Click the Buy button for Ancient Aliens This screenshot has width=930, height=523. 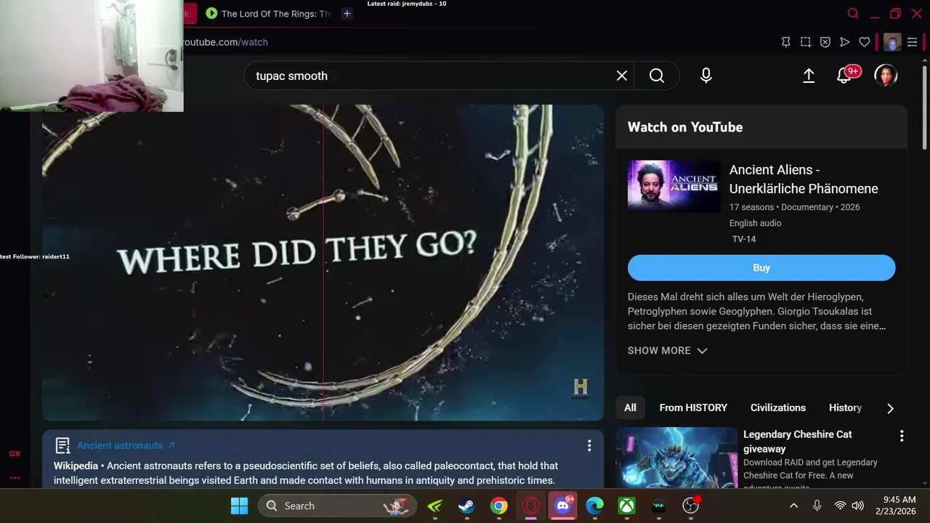761,267
